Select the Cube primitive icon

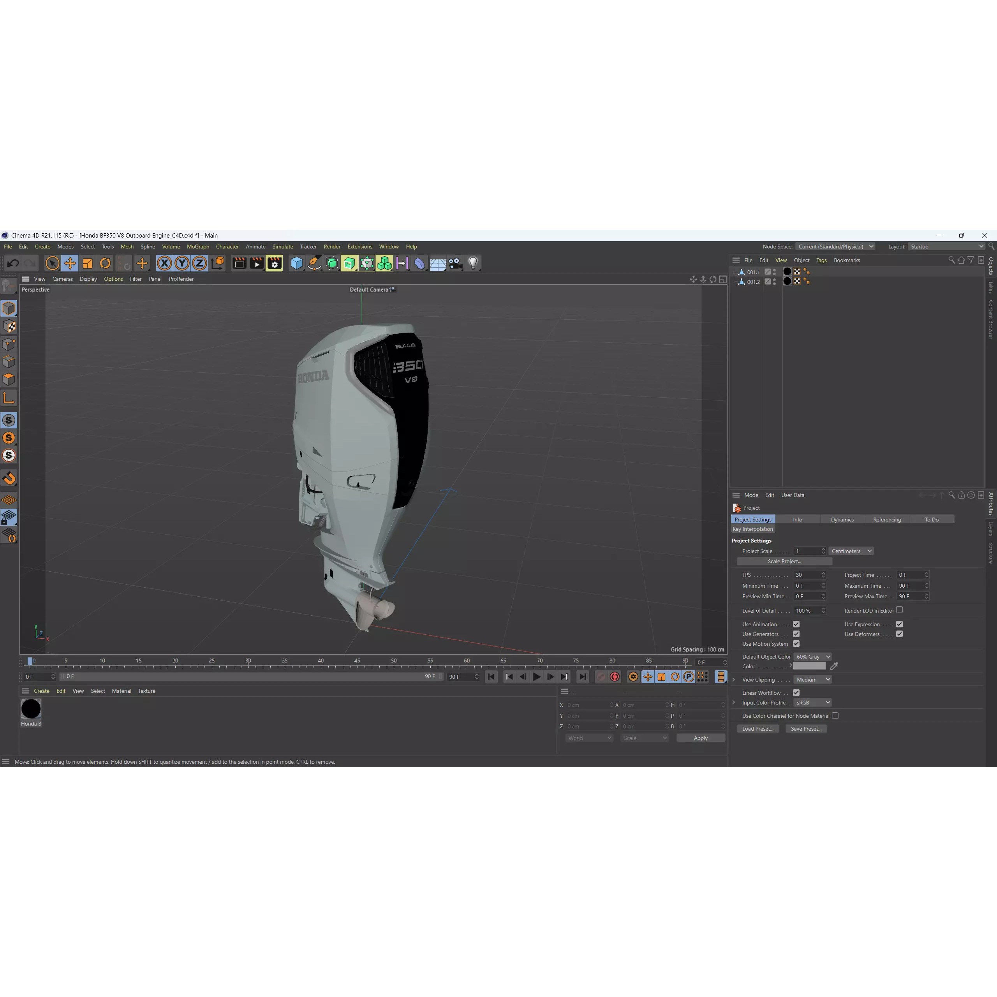297,263
